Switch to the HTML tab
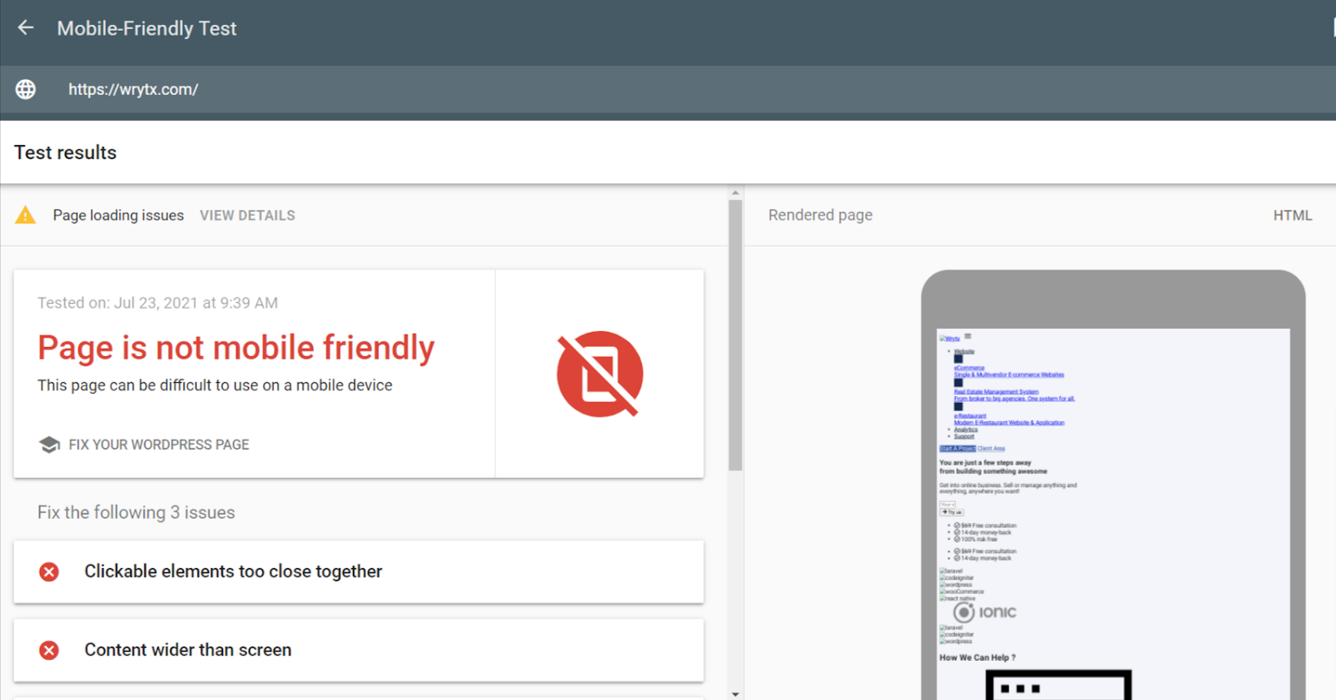1336x700 pixels. [1293, 215]
